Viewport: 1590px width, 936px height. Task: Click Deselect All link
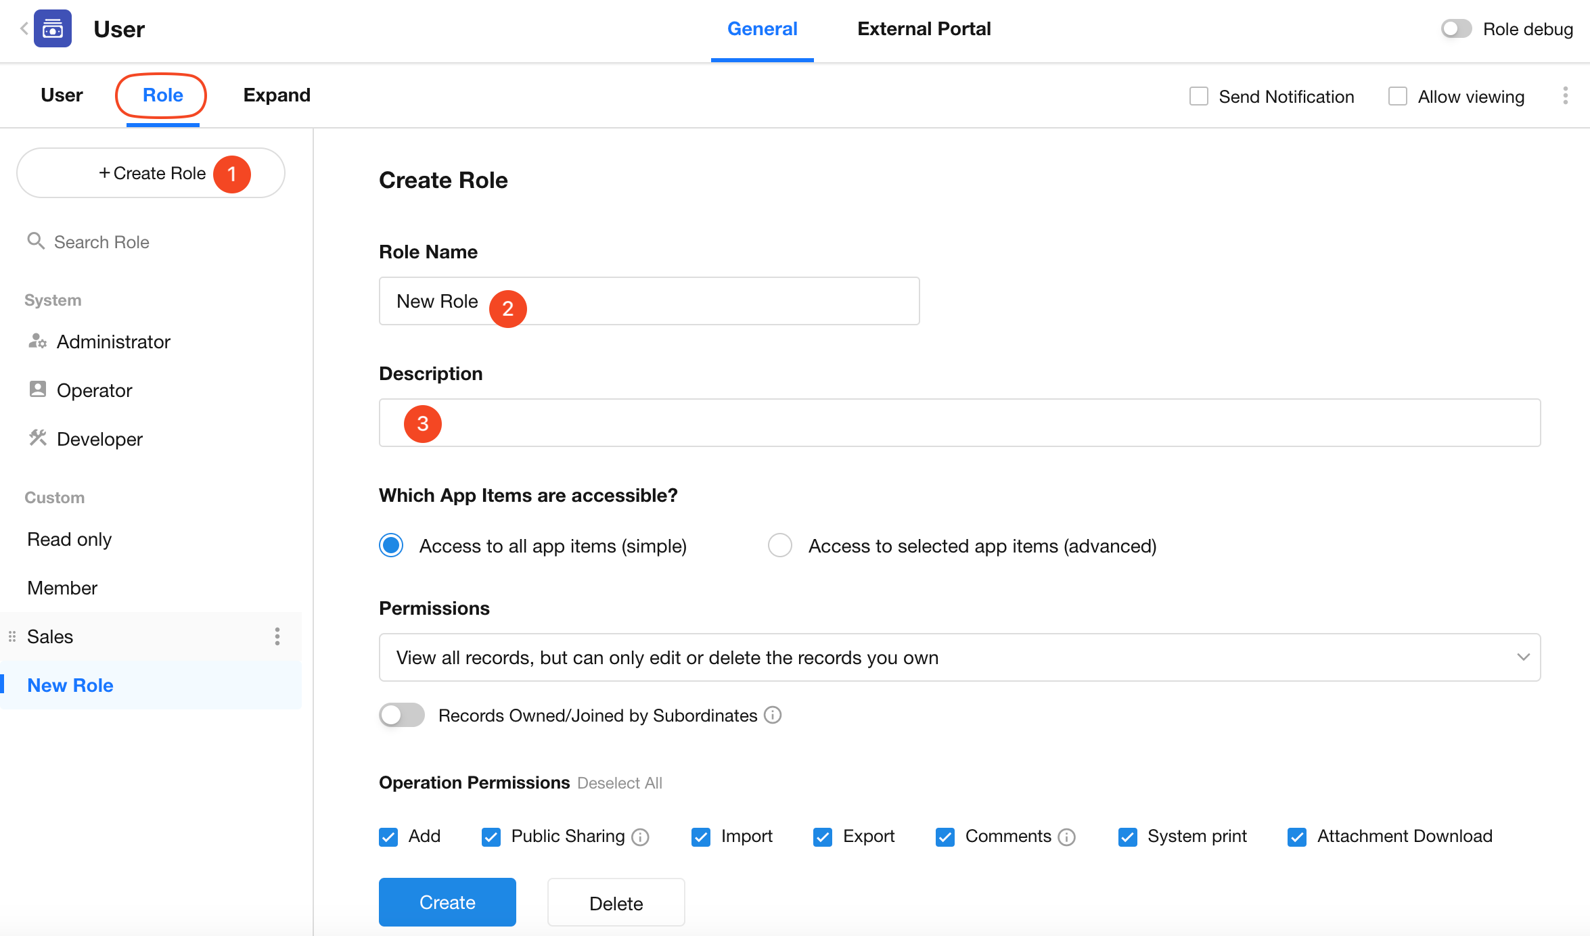tap(620, 782)
